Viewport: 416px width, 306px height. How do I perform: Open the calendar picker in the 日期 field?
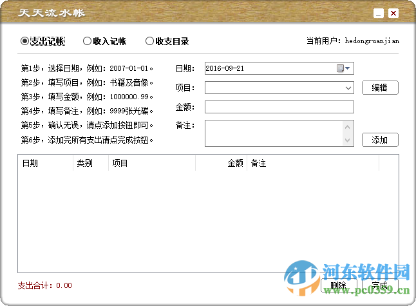click(x=343, y=68)
